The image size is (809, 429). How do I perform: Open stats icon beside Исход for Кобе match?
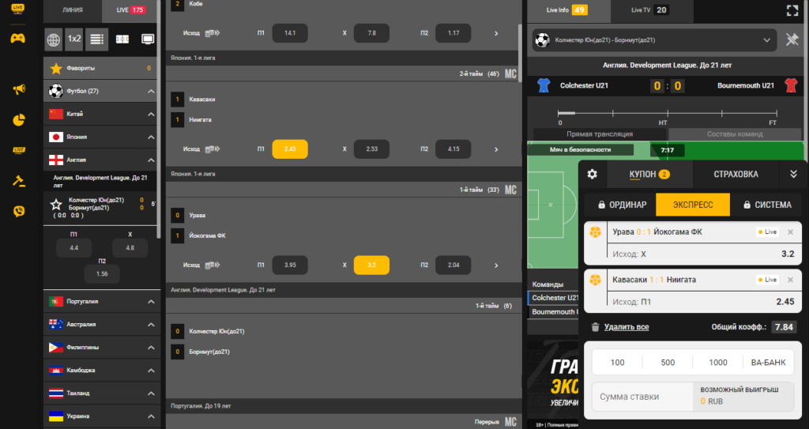213,33
